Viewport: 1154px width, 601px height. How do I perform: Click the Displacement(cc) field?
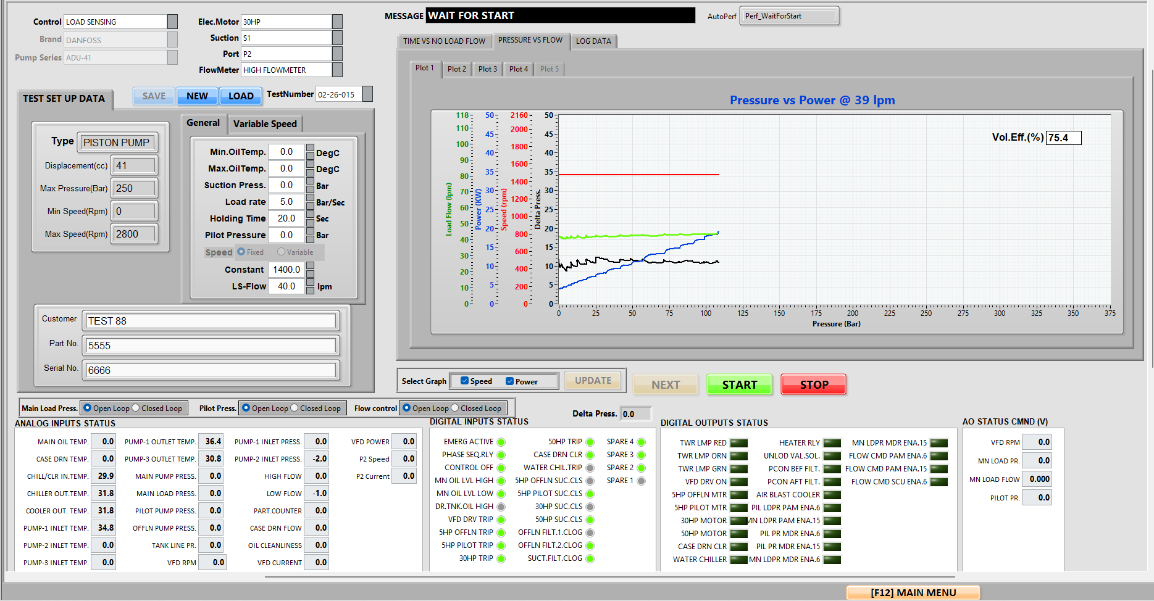[135, 165]
